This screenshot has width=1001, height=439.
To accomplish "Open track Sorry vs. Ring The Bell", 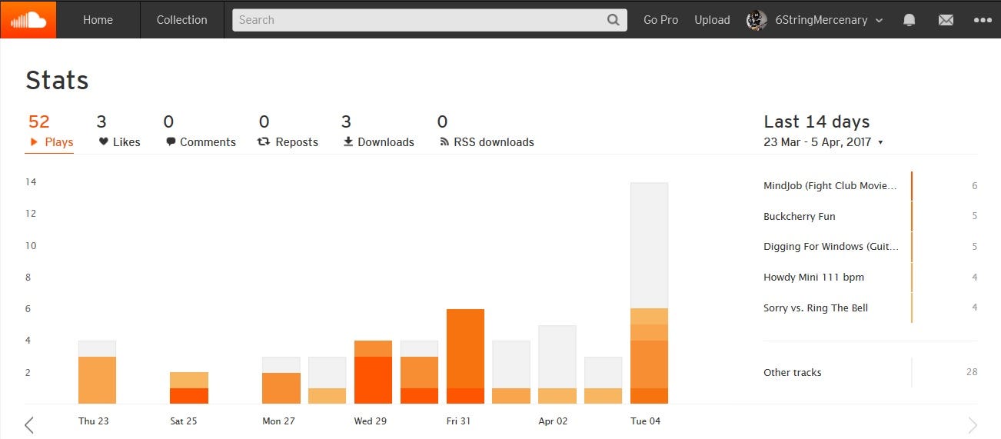I will pyautogui.click(x=816, y=308).
